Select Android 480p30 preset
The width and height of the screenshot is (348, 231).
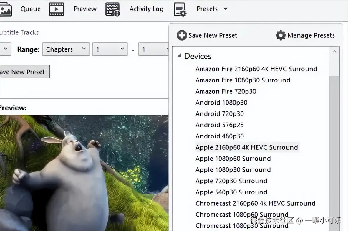coord(220,136)
